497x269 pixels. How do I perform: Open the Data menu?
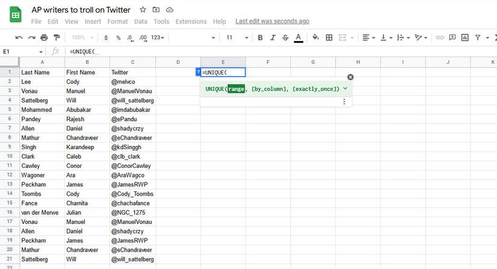[x=140, y=21]
